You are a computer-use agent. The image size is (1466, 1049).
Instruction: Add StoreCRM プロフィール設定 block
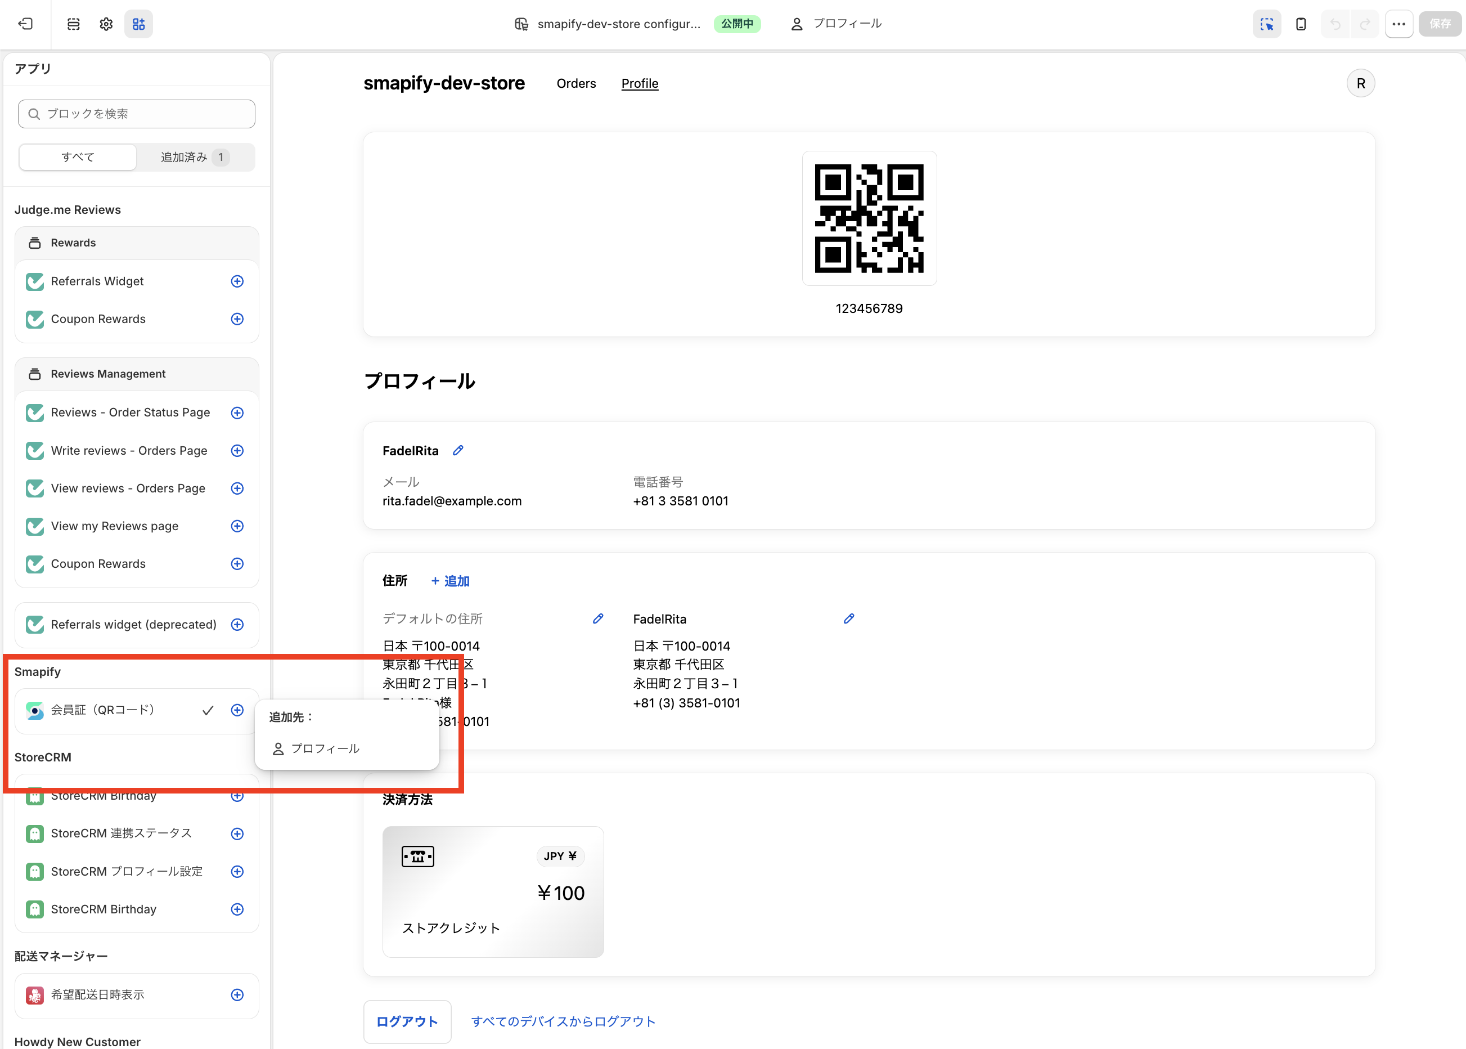pyautogui.click(x=237, y=871)
